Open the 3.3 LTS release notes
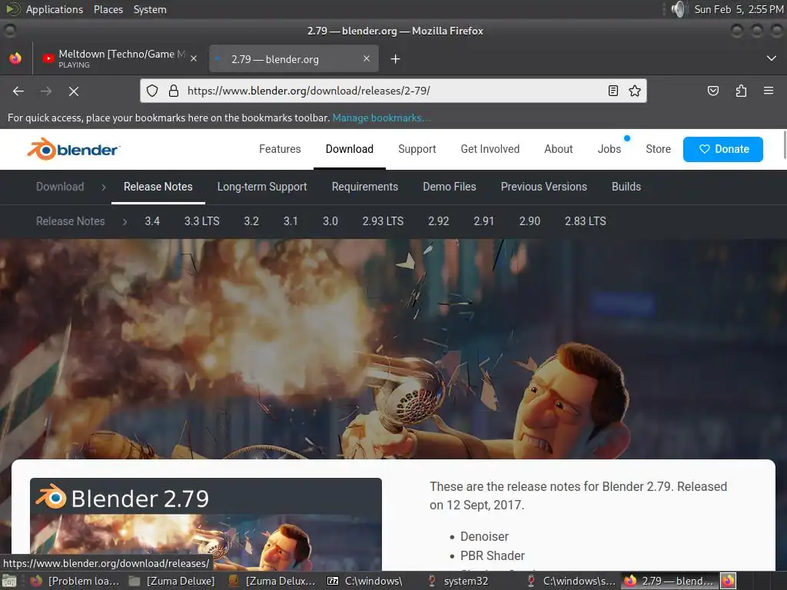The image size is (787, 590). tap(202, 221)
